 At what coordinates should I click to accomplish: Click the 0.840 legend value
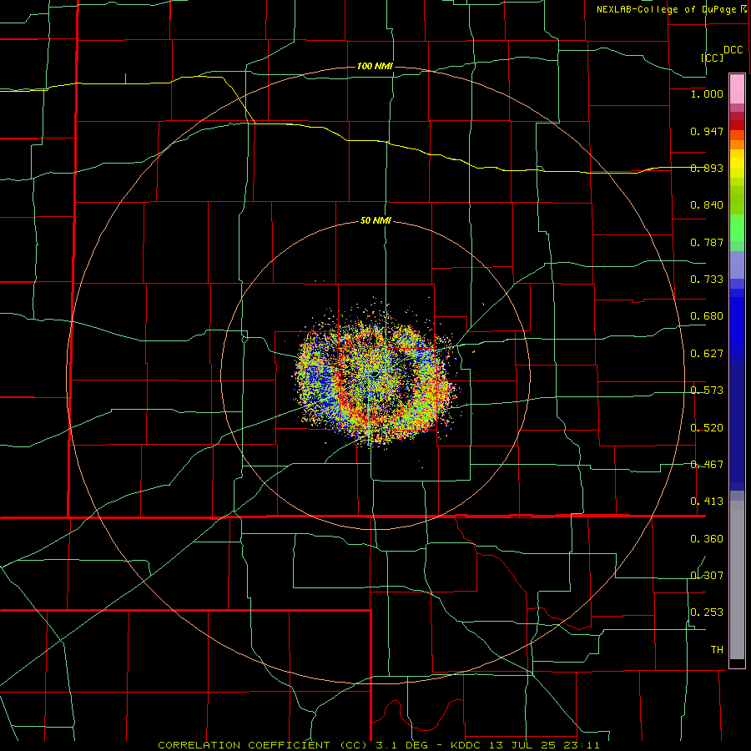pos(707,205)
